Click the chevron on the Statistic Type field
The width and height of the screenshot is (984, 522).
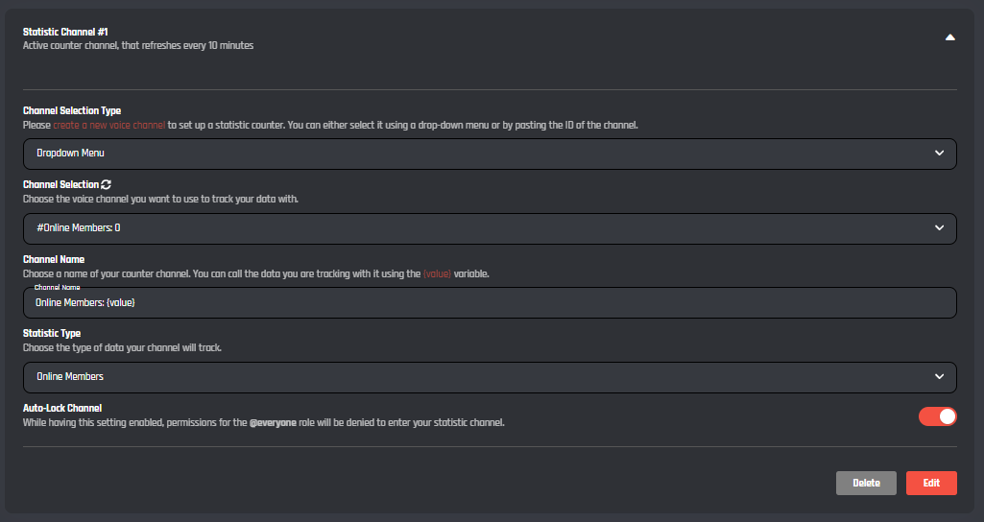pos(939,376)
